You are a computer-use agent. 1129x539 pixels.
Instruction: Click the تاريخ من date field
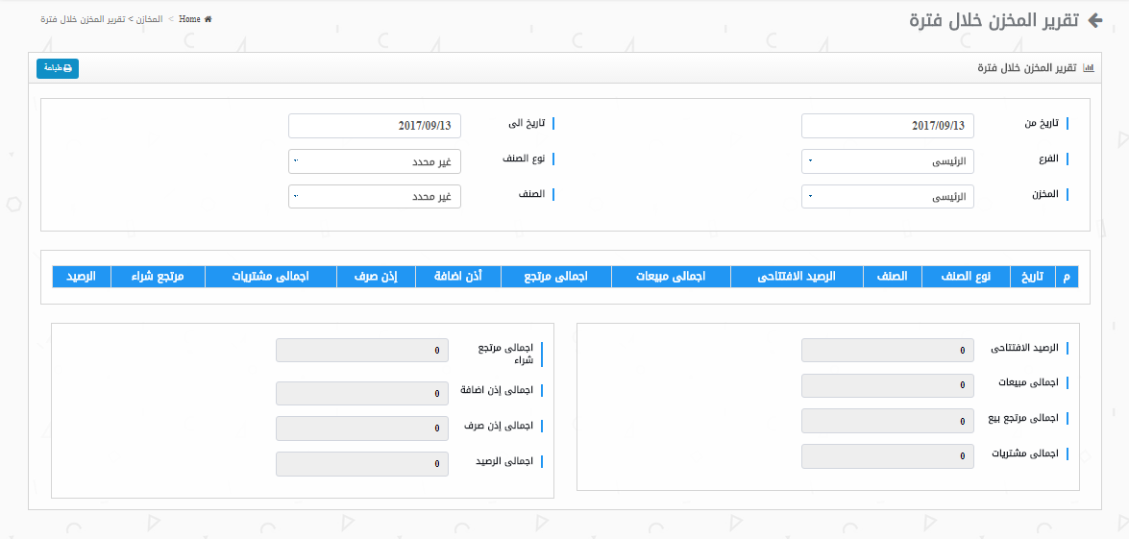tap(888, 126)
